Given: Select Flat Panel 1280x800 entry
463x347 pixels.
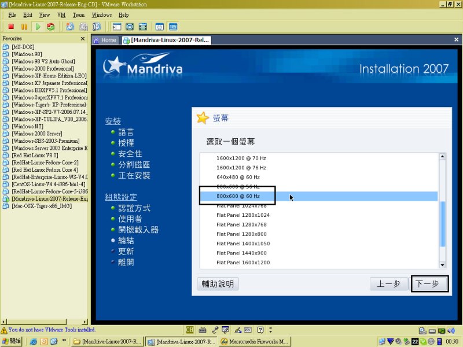Looking at the screenshot, I should point(319,234).
